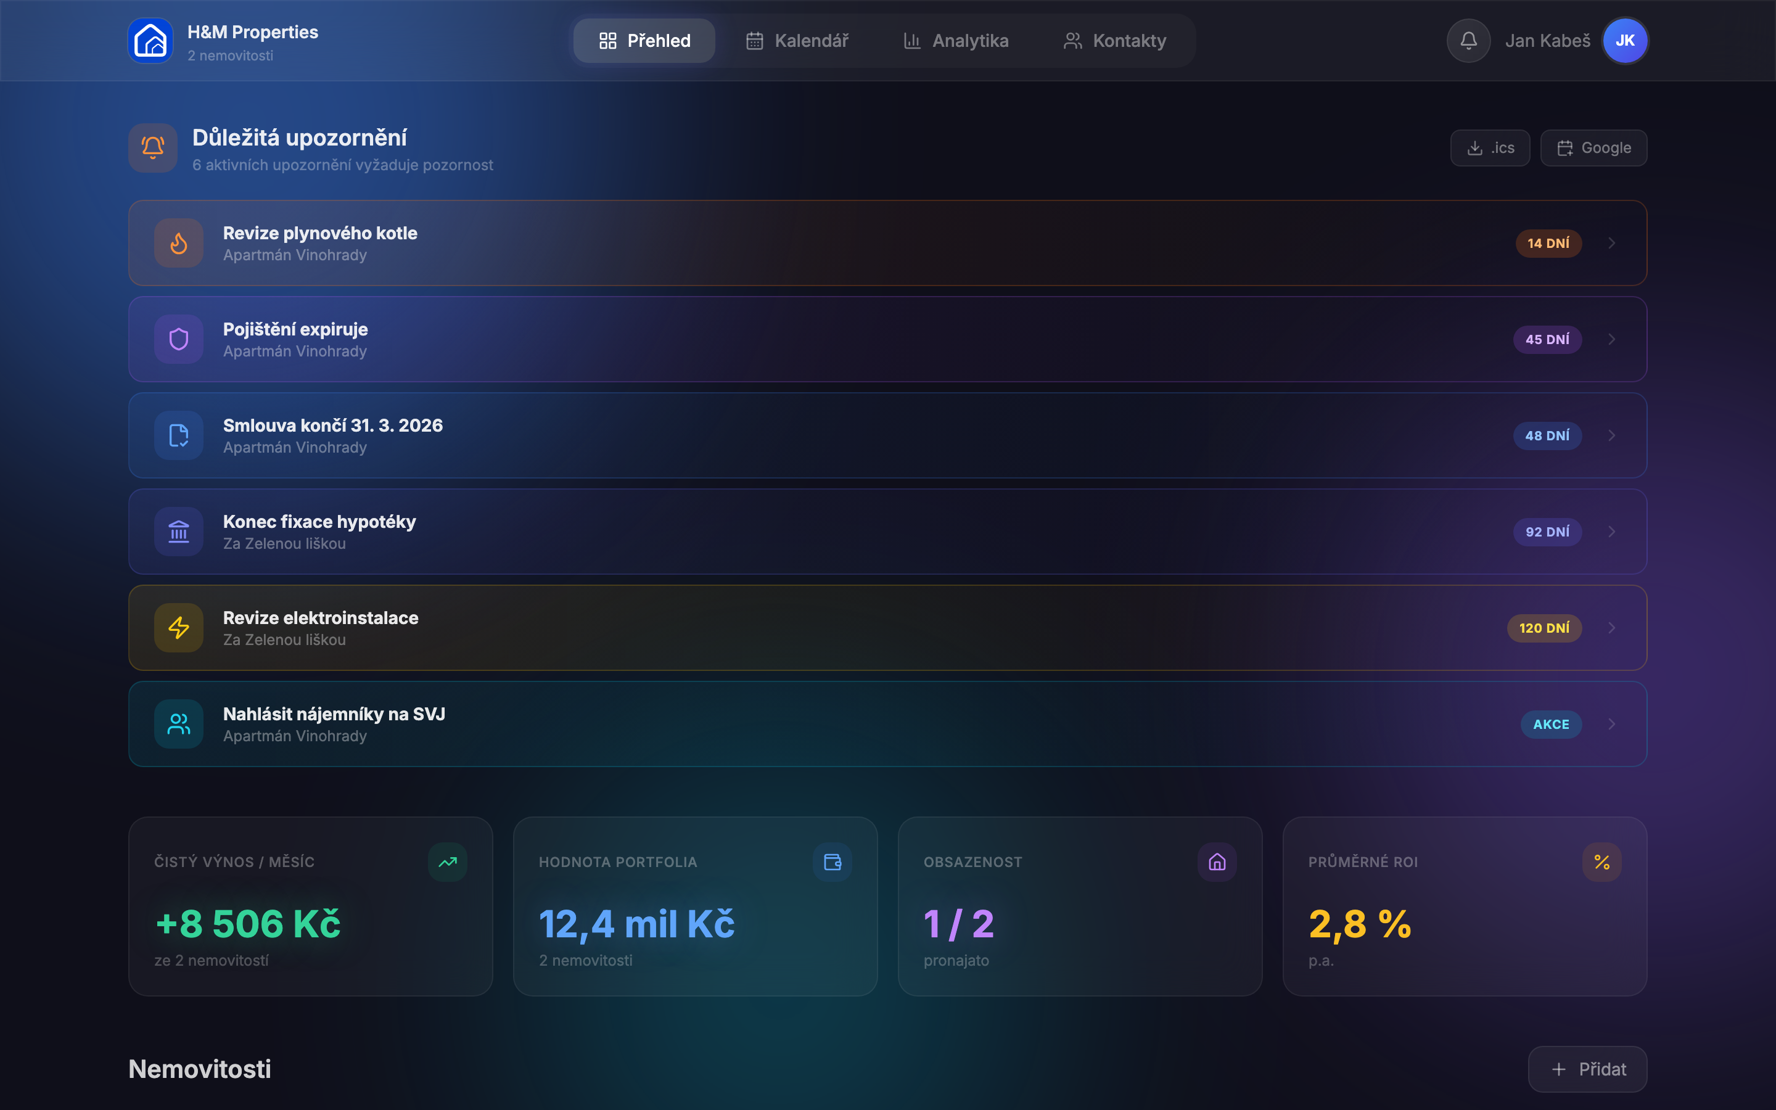Select 'Revize plynového kotle' alert title
Viewport: 1776px width, 1110px height.
coord(320,232)
